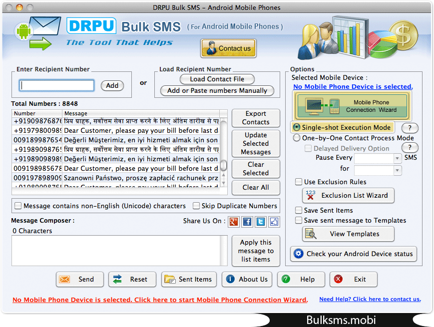Toggle Delayed Delivery Option checkbox
Image resolution: width=434 pixels, height=327 pixels.
pos(308,148)
